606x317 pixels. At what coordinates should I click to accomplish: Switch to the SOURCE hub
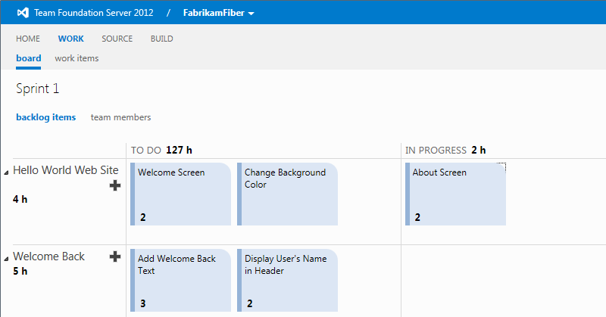point(117,39)
